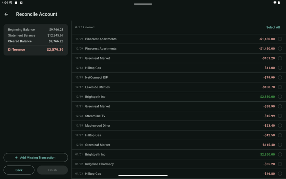Viewport: 286px width, 179px height.
Task: Mark Maplewood Diner charge as cleared
Action: click(280, 126)
